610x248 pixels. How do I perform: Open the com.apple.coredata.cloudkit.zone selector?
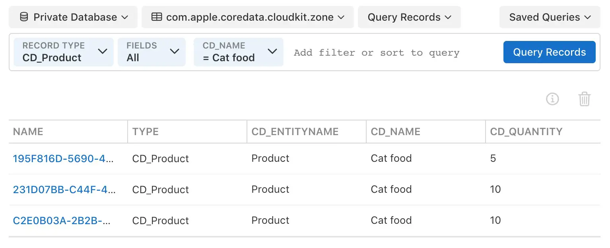pos(247,17)
